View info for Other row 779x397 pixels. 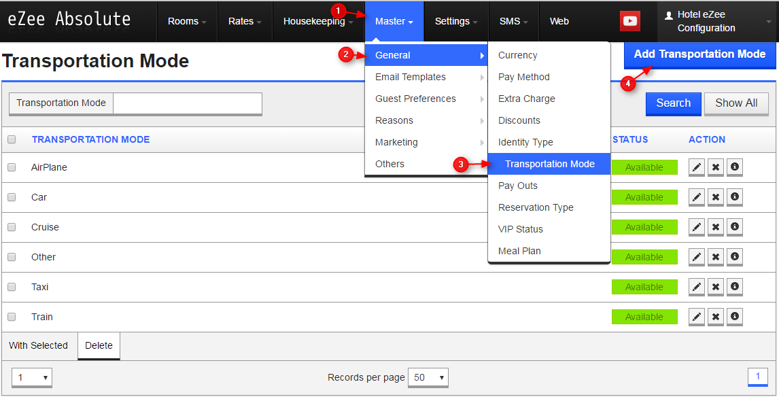click(735, 257)
